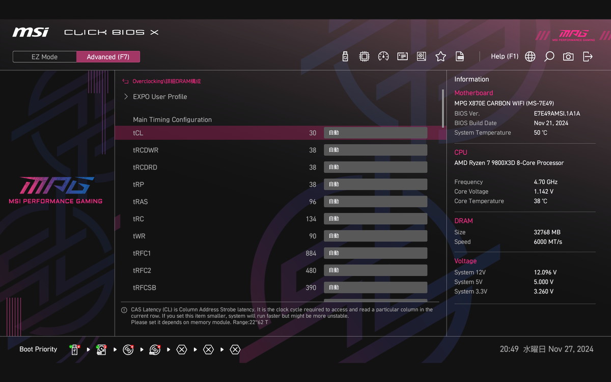Open the tRFC2 setting dropdown
Viewport: 611px width, 382px height.
(376, 270)
